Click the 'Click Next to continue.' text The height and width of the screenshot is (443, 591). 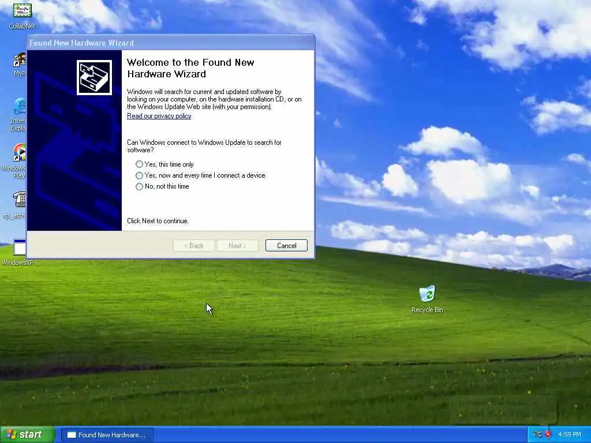pos(158,221)
